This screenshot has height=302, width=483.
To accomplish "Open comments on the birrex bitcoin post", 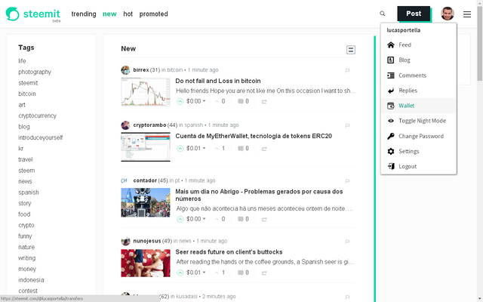I will tap(243, 101).
